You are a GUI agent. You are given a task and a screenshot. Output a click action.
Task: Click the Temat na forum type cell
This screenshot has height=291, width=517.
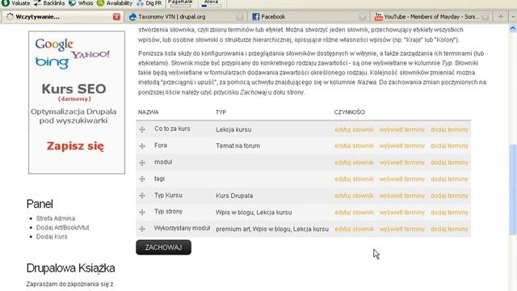pos(237,145)
